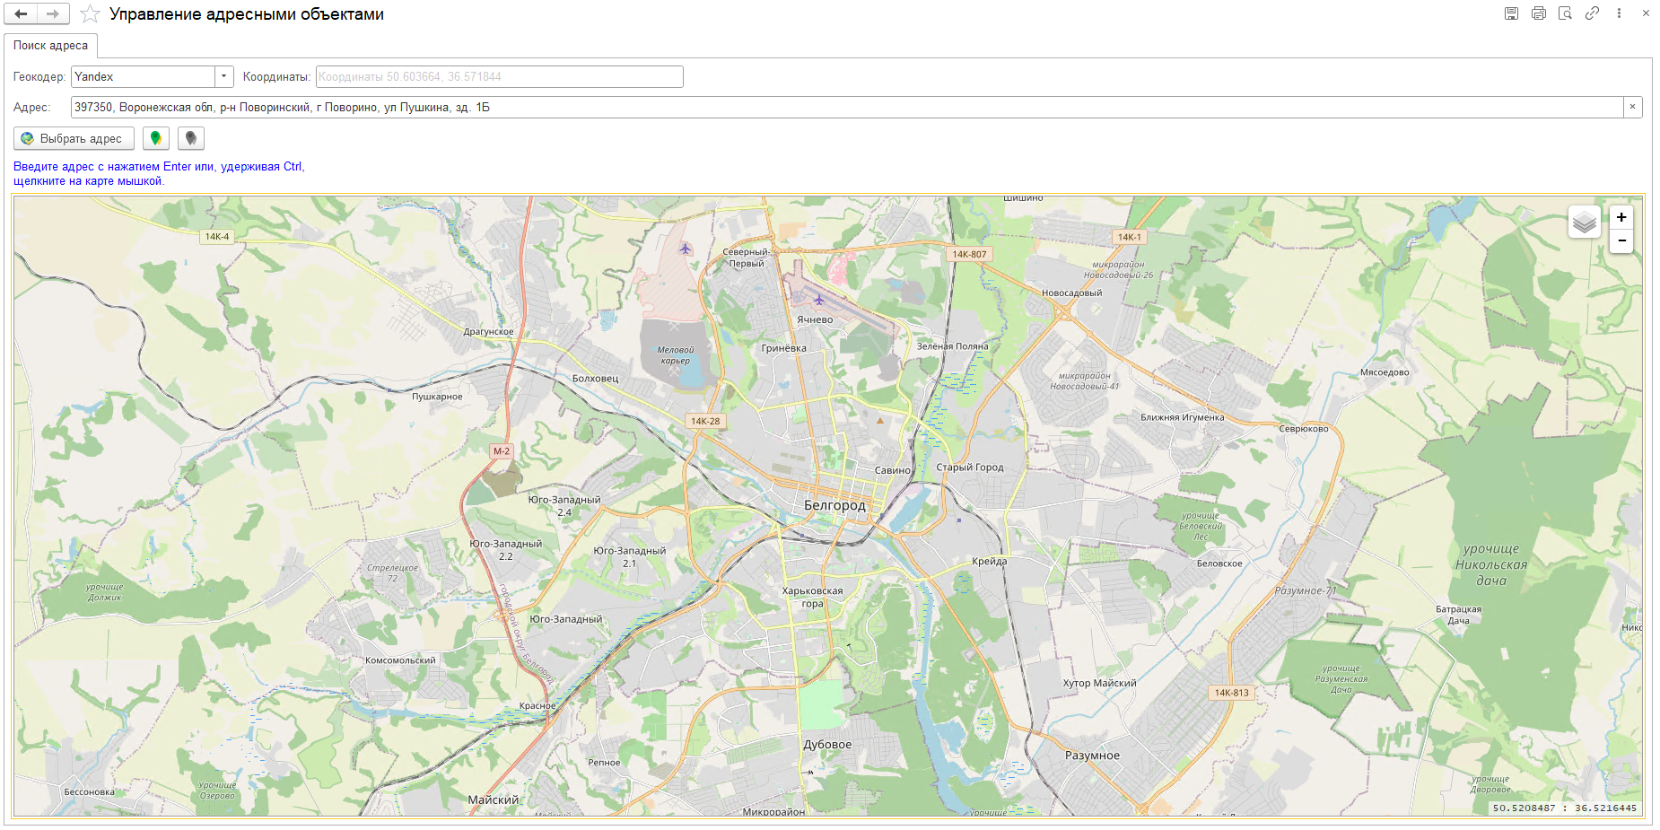This screenshot has height=830, width=1660.
Task: Expand the Геокодер Yandex dropdown
Action: (224, 77)
